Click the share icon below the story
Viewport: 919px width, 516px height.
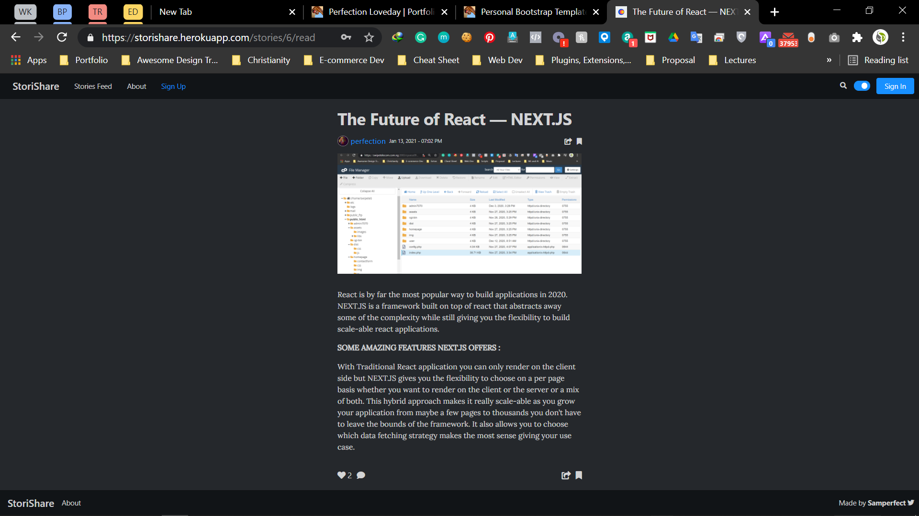pos(566,475)
